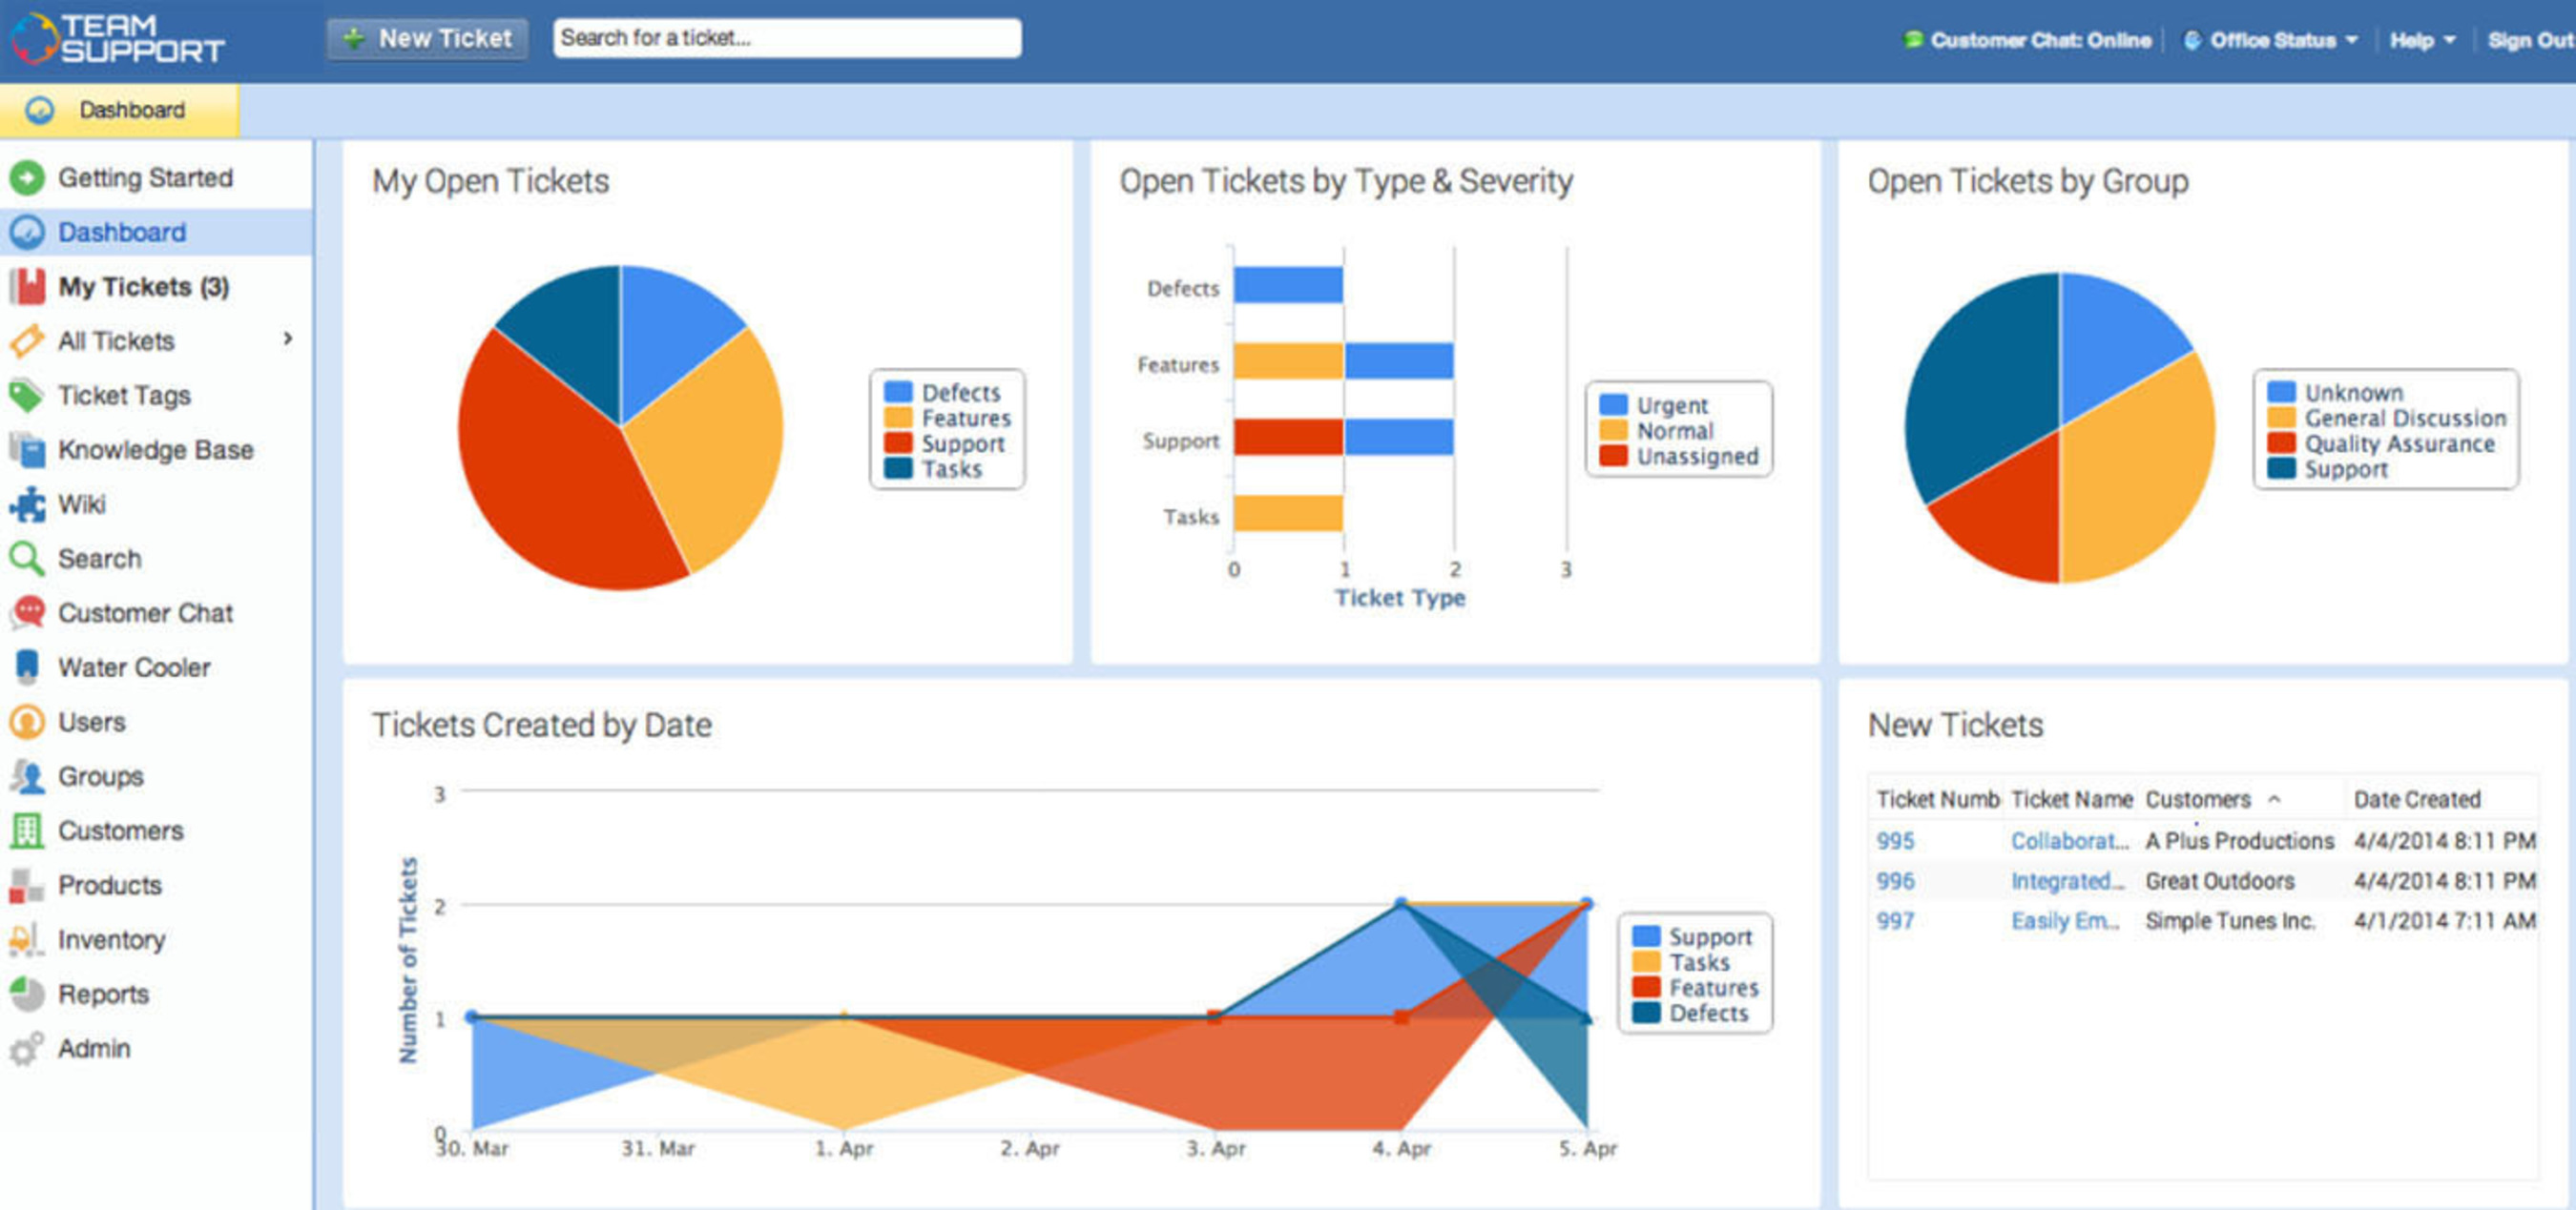
Task: Open the Wiki puzzle piece icon
Action: click(28, 504)
